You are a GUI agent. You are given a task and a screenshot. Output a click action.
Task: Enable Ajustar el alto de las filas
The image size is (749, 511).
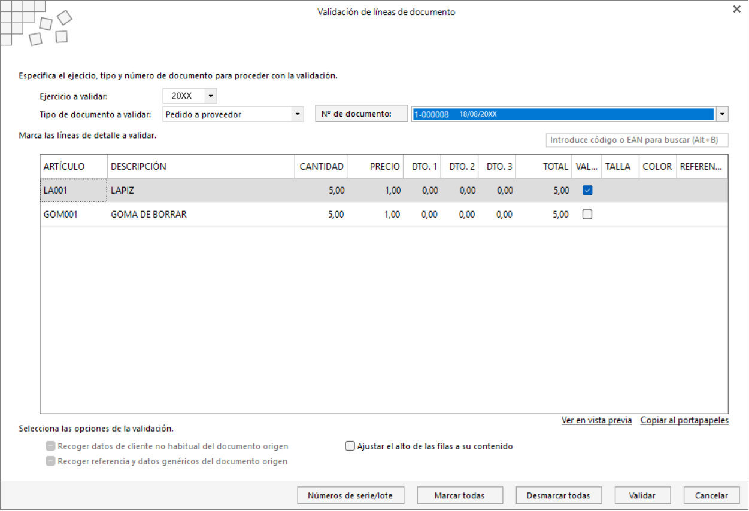(350, 446)
